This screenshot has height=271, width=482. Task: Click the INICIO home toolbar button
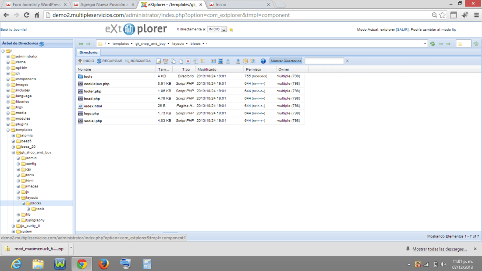coord(86,61)
